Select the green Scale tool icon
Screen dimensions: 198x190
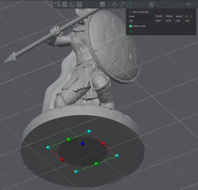tap(130, 4)
